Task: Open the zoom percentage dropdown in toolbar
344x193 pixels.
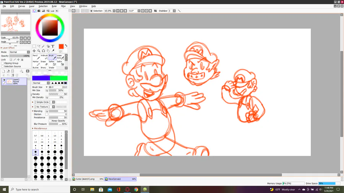Action: (x=114, y=11)
